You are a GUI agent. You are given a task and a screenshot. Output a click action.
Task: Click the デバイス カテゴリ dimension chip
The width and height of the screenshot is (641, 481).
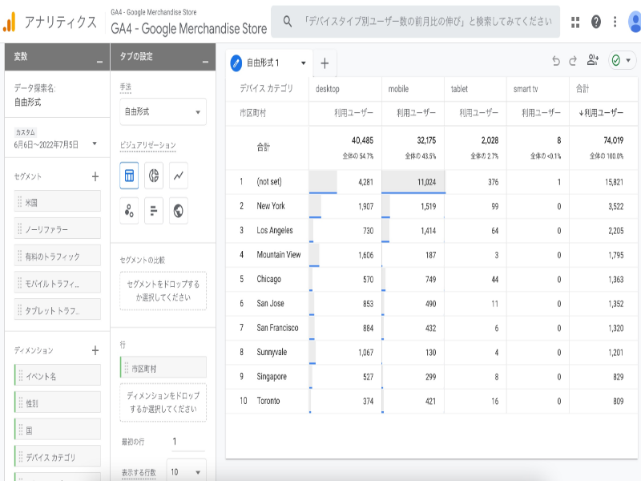tap(57, 456)
